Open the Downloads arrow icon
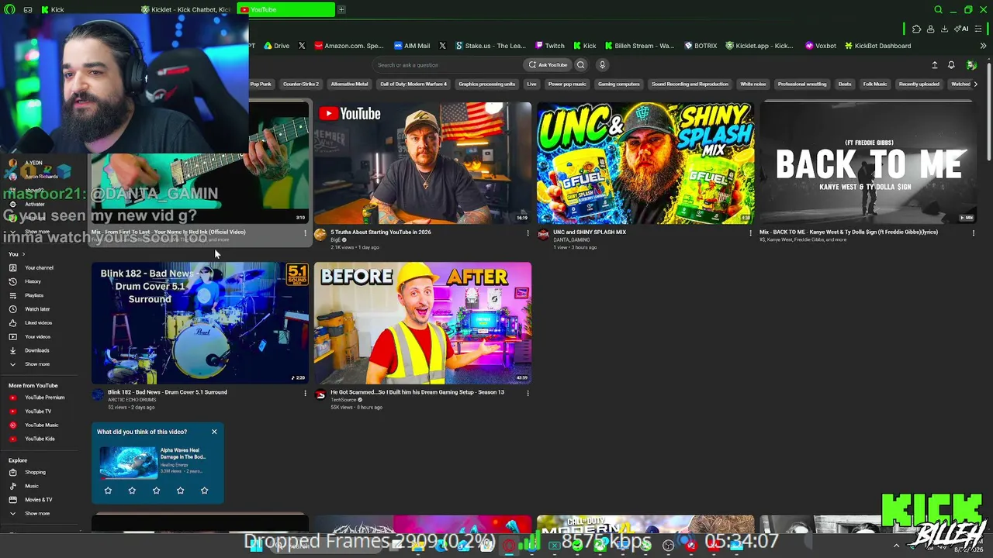Image resolution: width=993 pixels, height=558 pixels. click(x=12, y=350)
